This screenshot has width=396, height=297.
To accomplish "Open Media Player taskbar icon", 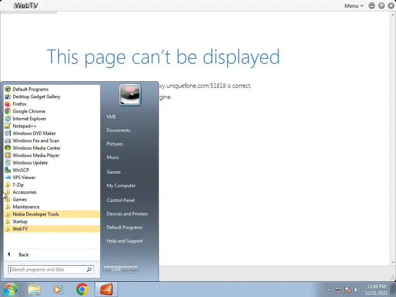I will pyautogui.click(x=58, y=289).
